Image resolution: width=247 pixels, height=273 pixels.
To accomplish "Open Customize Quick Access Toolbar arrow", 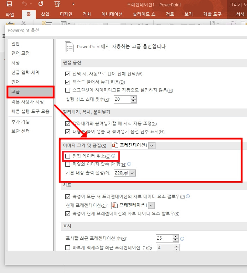I will point(73,4).
